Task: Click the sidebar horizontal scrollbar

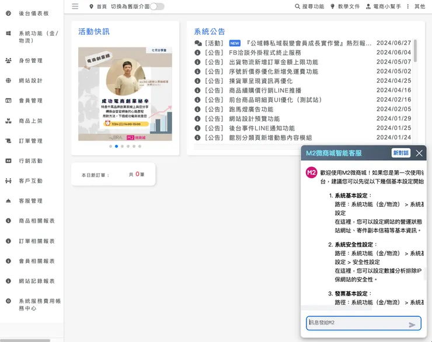Action: (x=25, y=340)
